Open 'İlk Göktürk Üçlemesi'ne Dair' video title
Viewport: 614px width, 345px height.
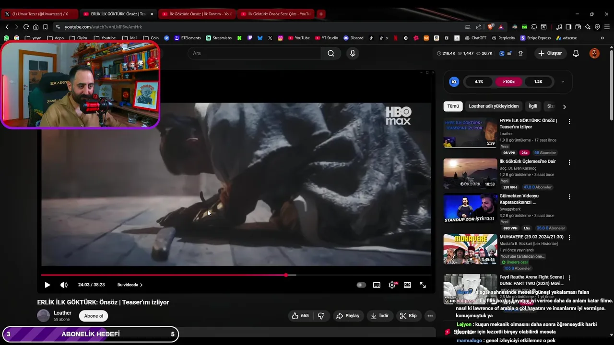[528, 161]
